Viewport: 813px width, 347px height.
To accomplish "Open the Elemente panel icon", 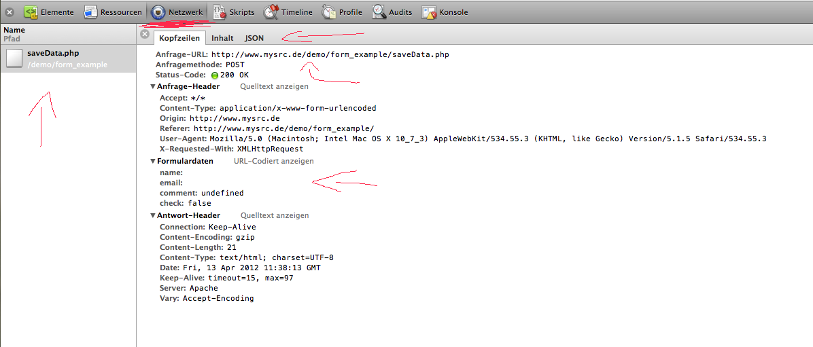I will [31, 12].
